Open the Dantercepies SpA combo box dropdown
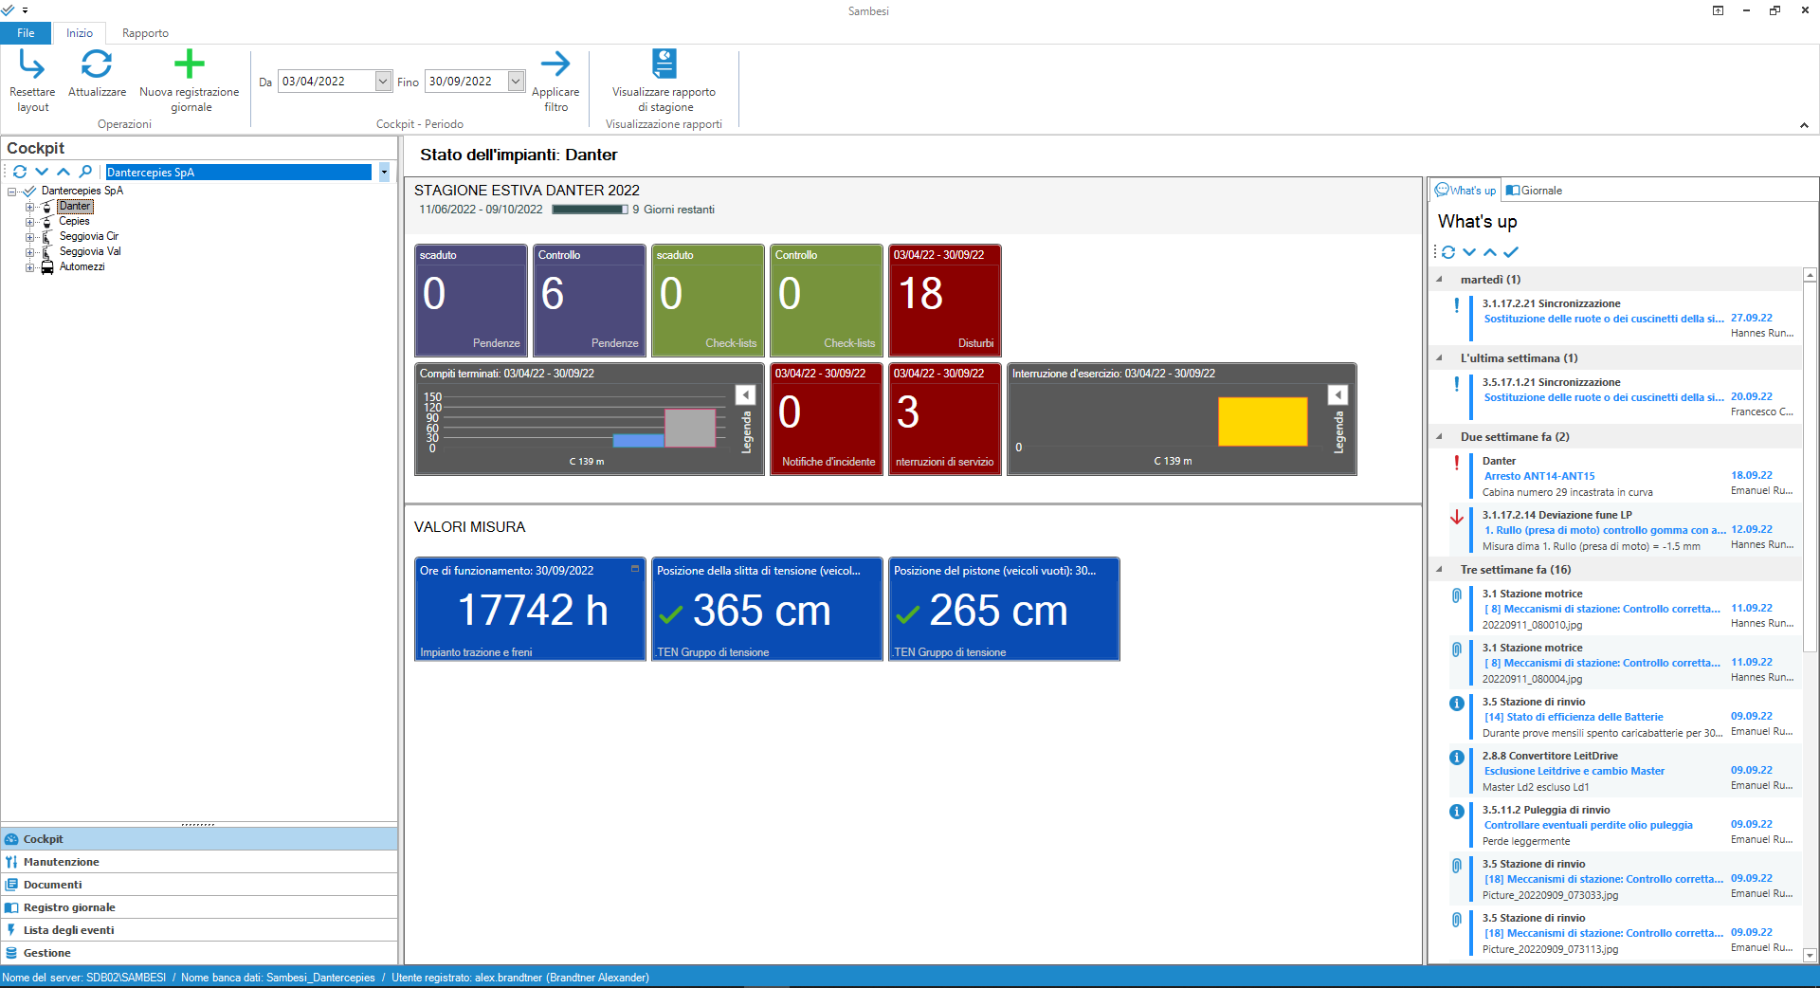This screenshot has height=988, width=1820. 384,173
